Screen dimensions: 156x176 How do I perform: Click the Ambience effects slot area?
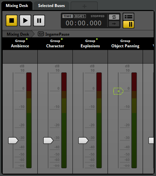20,57
